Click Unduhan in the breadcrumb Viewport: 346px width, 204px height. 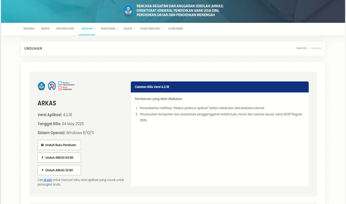tap(316, 48)
